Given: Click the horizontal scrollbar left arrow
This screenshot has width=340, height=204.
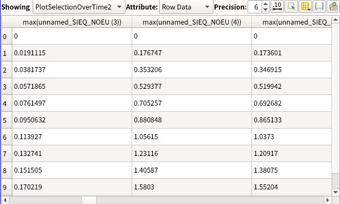Looking at the screenshot, I should (5, 200).
